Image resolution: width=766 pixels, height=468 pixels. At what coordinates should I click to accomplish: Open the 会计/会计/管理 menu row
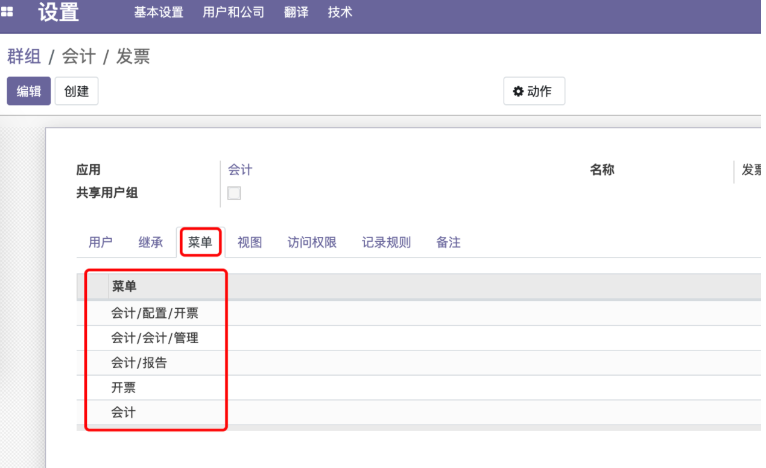tap(419, 338)
